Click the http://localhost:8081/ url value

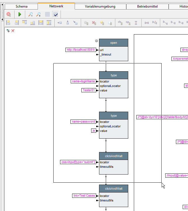pyautogui.click(x=81, y=50)
